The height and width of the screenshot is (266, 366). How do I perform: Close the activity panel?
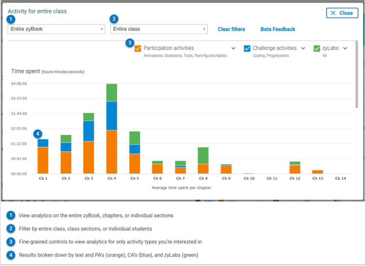(x=342, y=13)
